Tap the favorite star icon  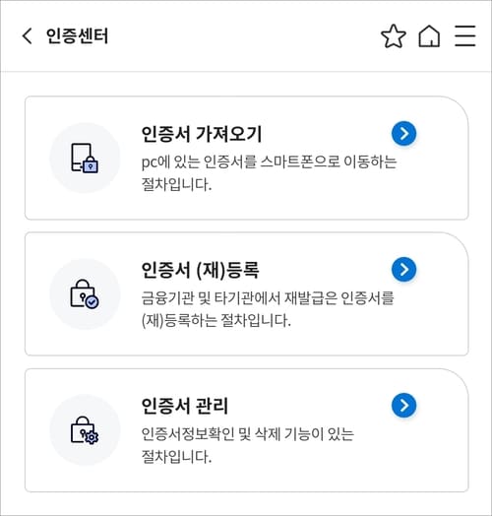(x=394, y=35)
